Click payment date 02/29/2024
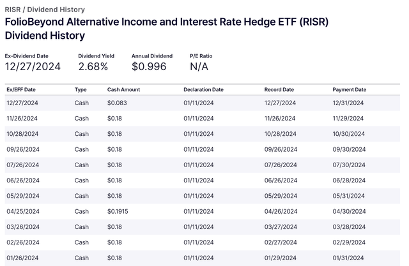 349,242
